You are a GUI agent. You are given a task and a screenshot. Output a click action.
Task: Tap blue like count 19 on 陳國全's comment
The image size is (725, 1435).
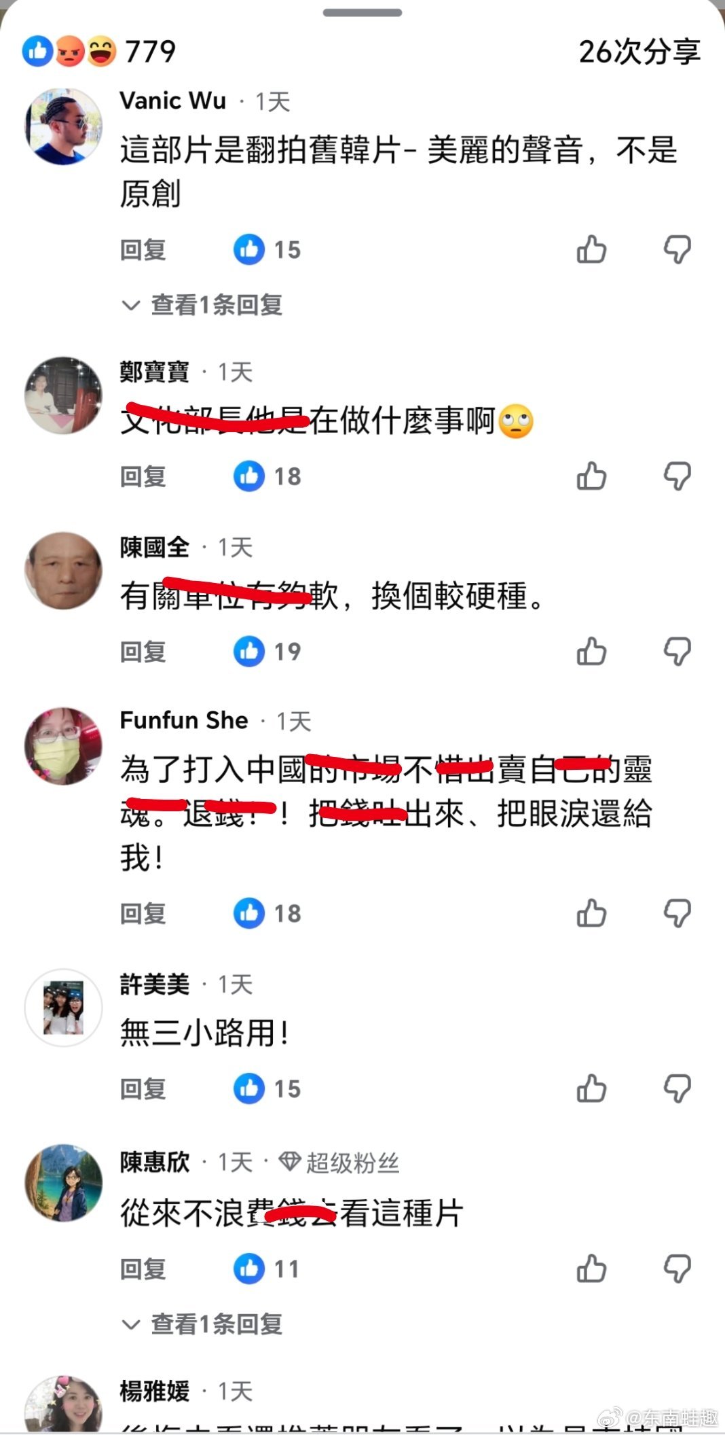coord(267,652)
